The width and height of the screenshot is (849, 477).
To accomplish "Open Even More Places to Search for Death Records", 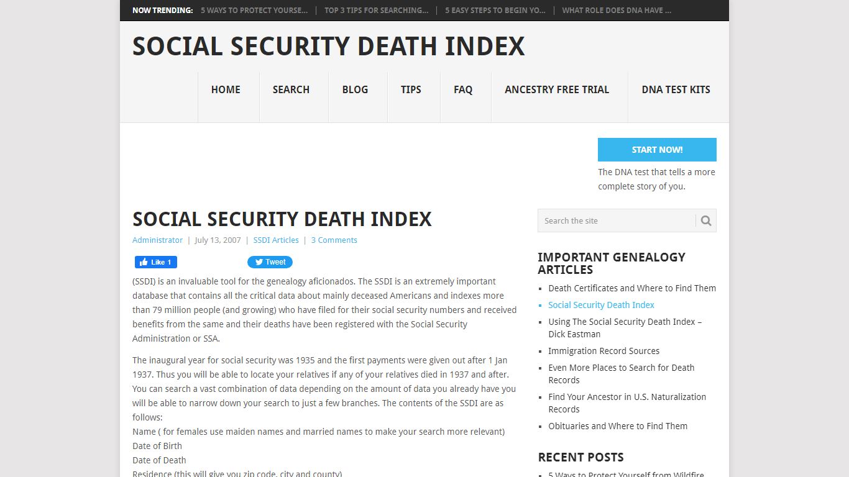I will (x=622, y=374).
